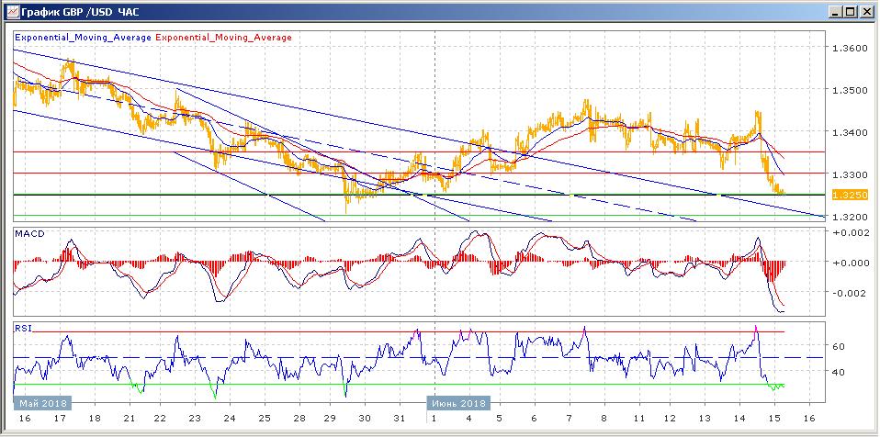
Task: Click date label 21 on time axis
Action: (130, 419)
